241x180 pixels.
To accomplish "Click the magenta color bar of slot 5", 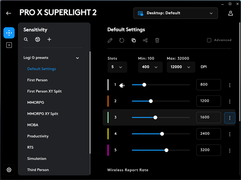I will (108, 150).
